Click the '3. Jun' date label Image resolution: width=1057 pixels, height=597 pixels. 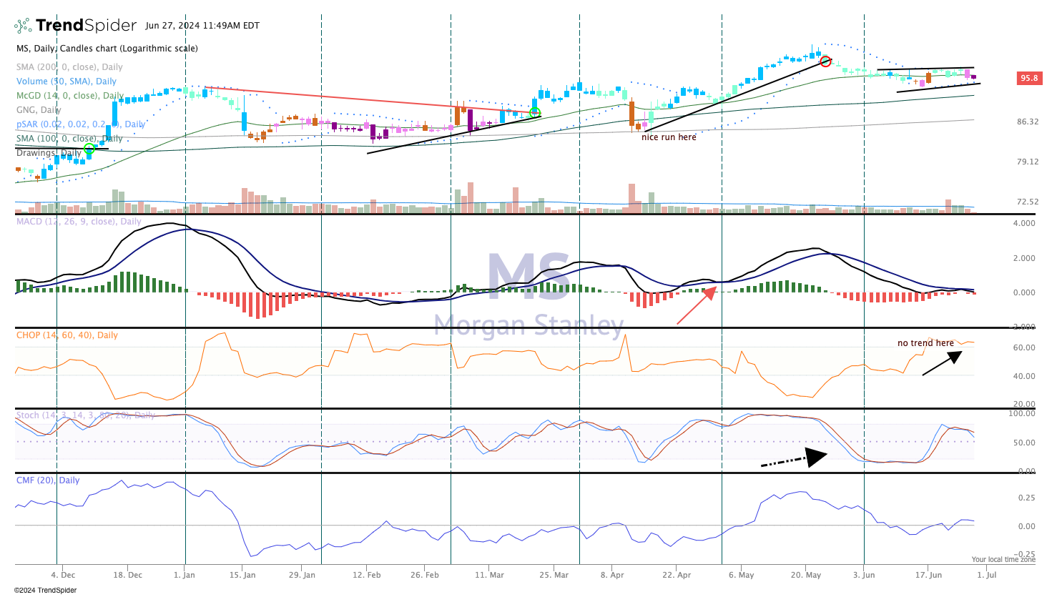point(864,575)
